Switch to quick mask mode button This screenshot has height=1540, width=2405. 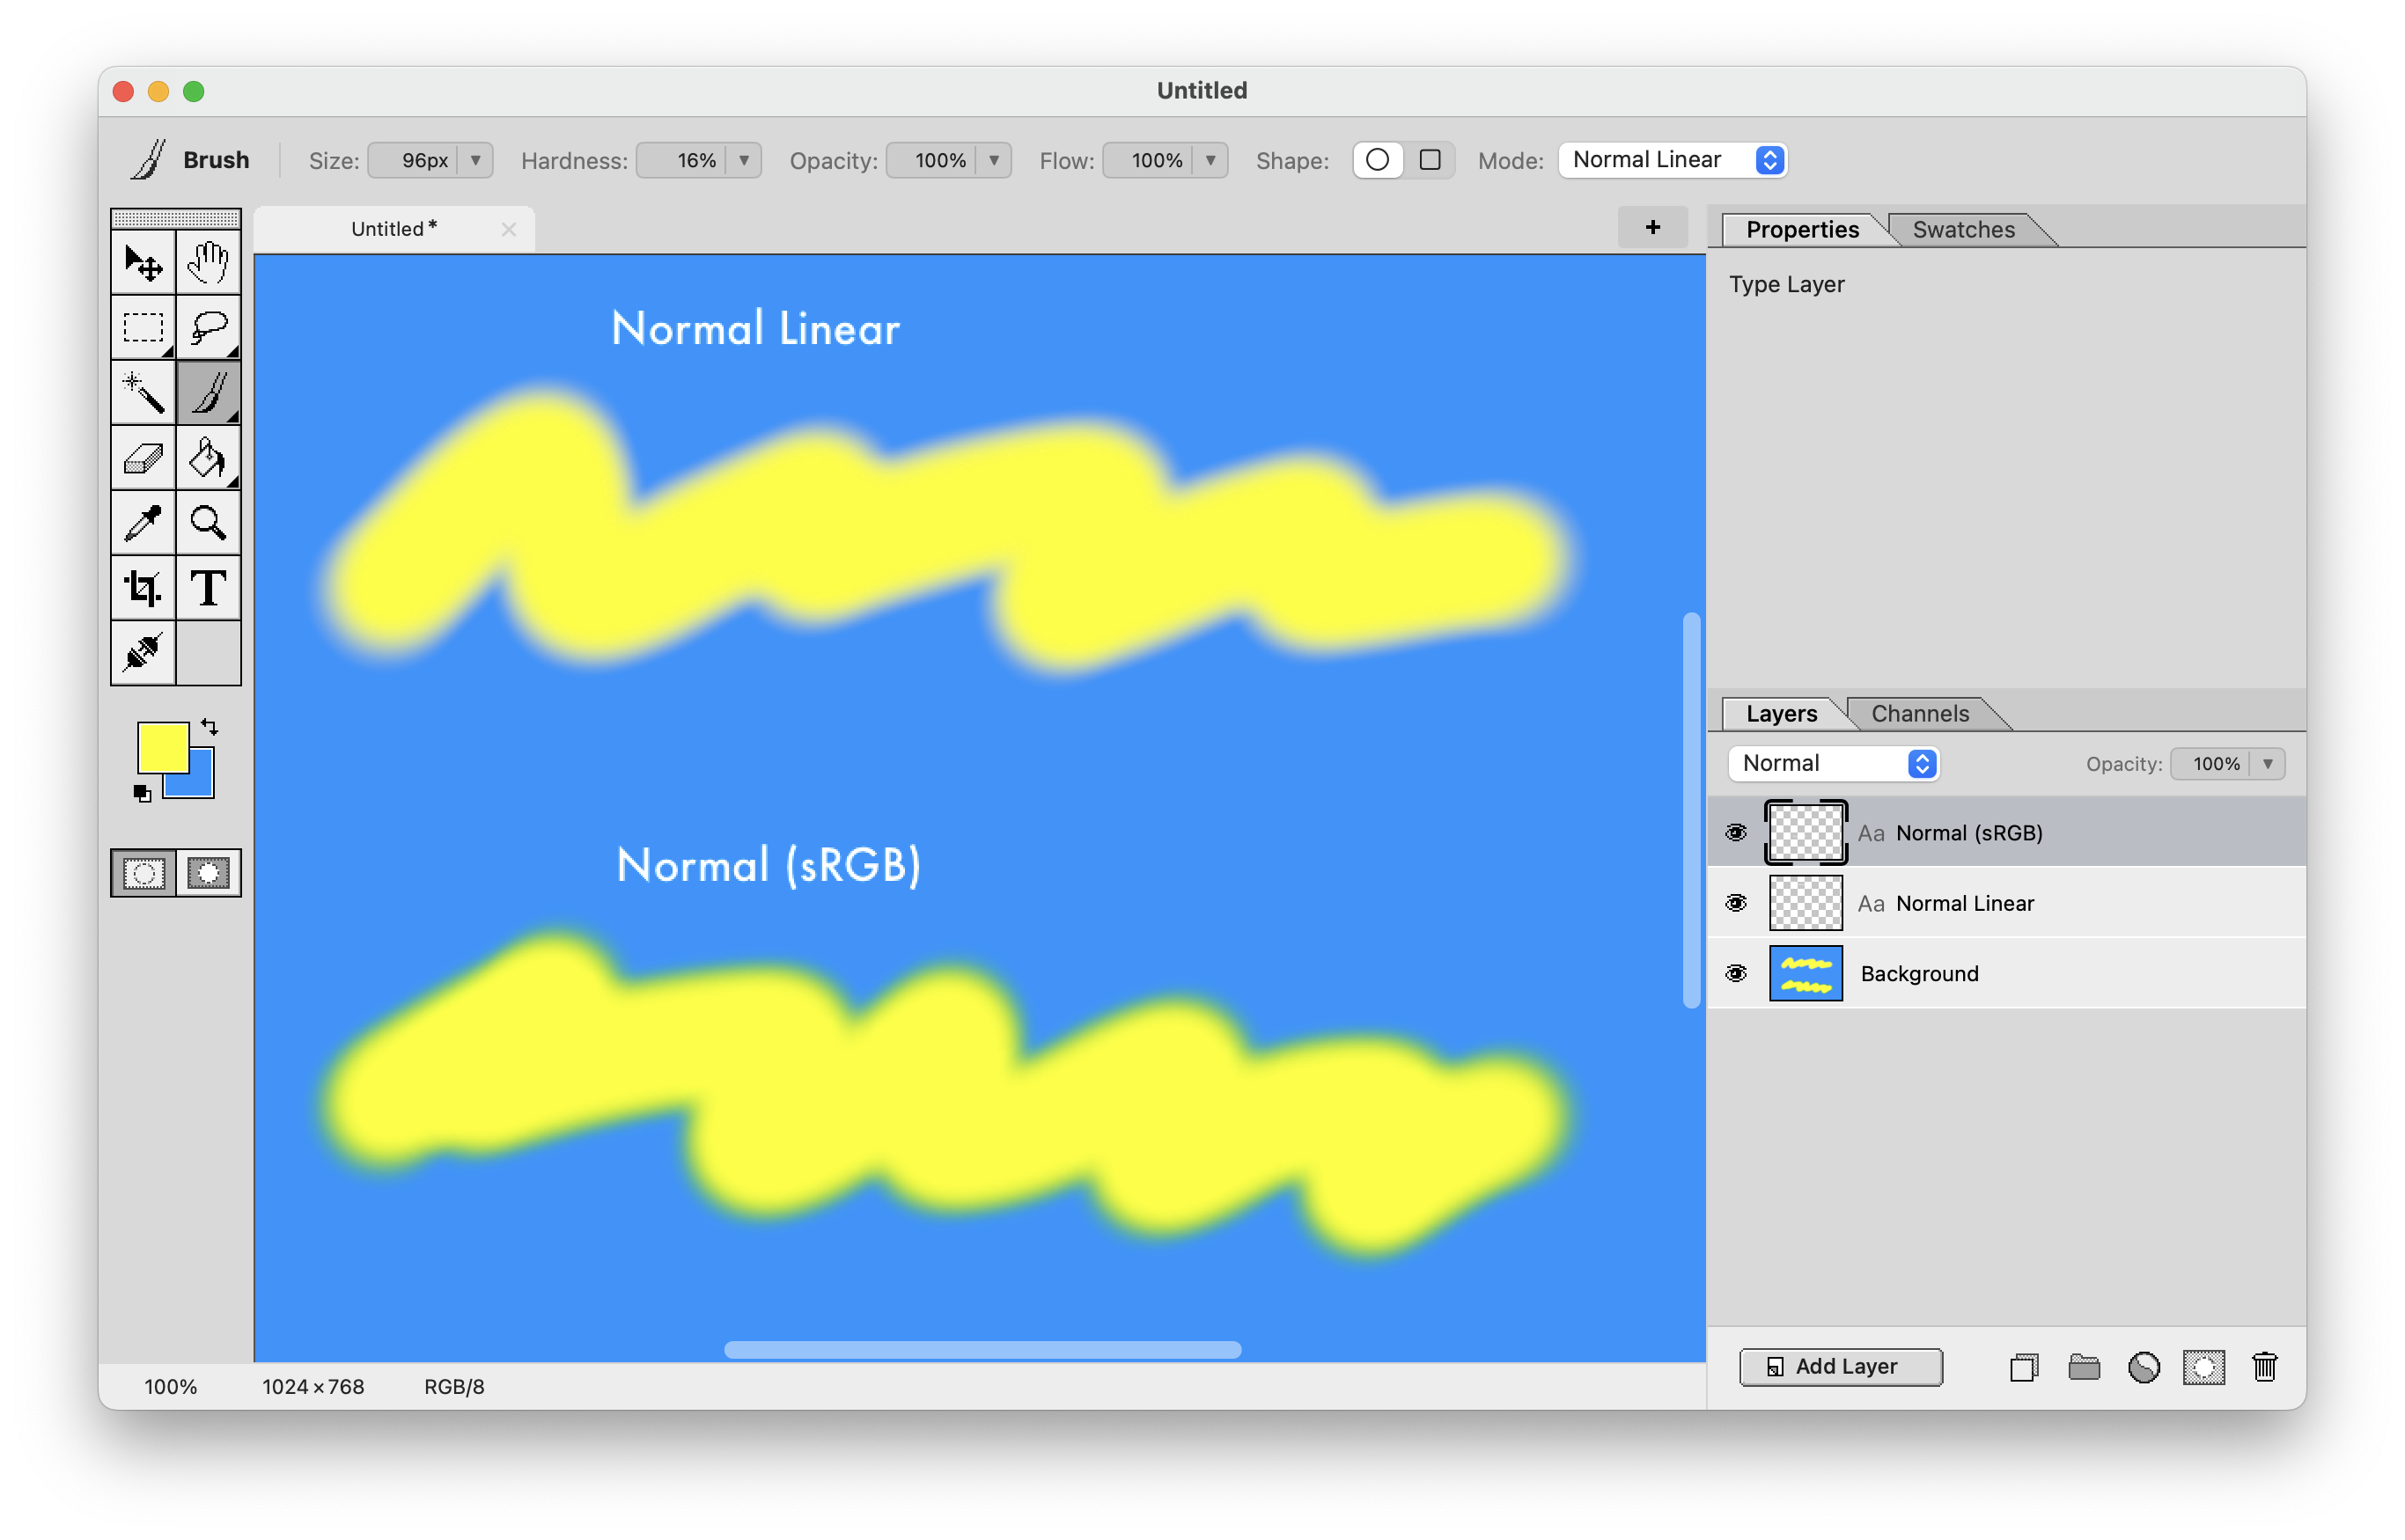pyautogui.click(x=208, y=873)
